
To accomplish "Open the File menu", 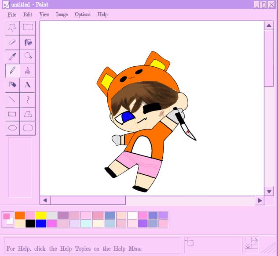I will [12, 14].
